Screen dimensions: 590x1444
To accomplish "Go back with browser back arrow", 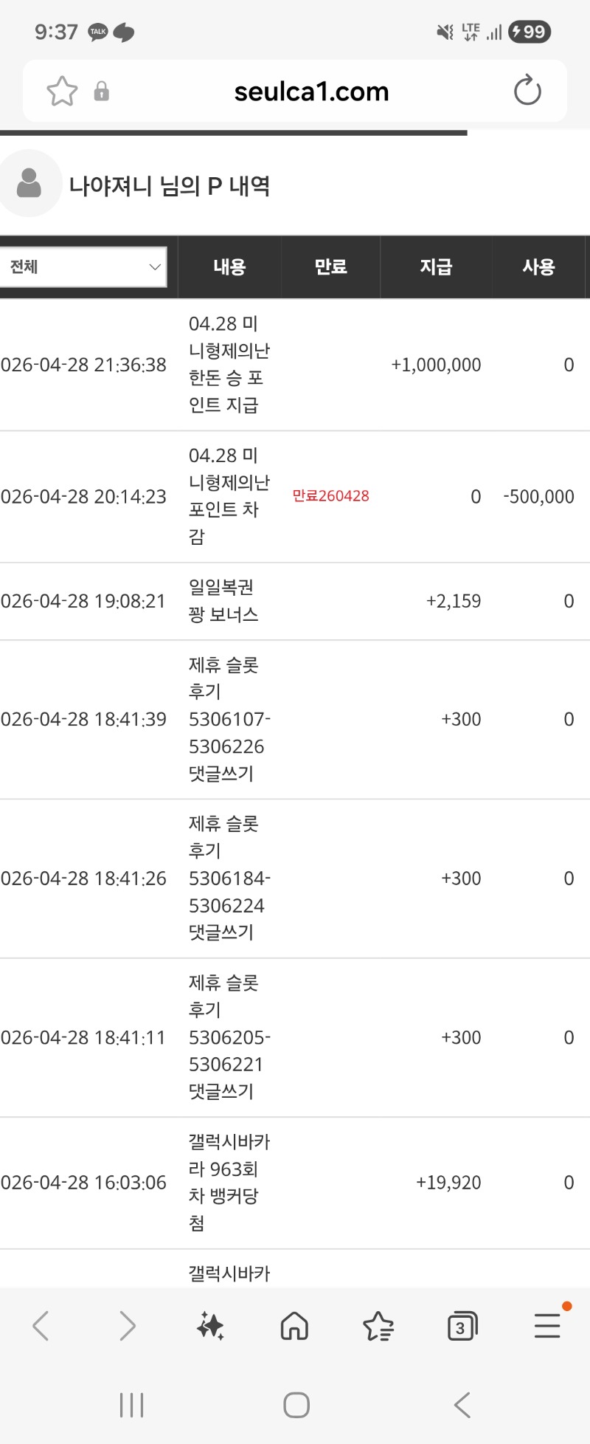I will tap(41, 1326).
